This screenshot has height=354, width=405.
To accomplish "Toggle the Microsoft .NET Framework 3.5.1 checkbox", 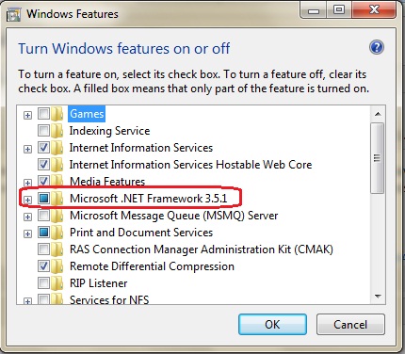I will (43, 199).
